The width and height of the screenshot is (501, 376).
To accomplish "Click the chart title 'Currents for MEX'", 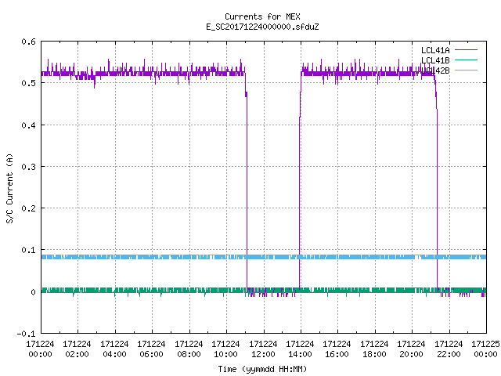I will [262, 16].
